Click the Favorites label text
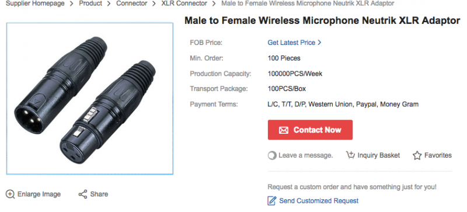The width and height of the screenshot is (467, 212). pos(438,155)
